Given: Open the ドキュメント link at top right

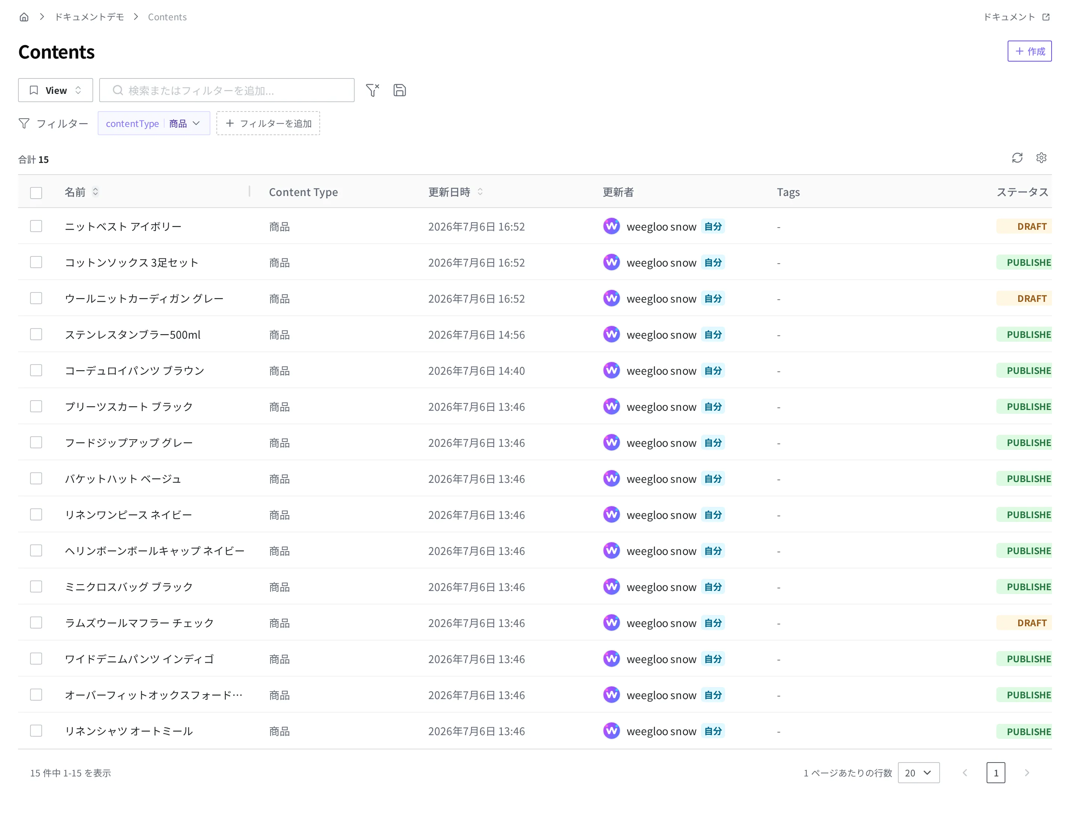Looking at the screenshot, I should (x=1017, y=17).
